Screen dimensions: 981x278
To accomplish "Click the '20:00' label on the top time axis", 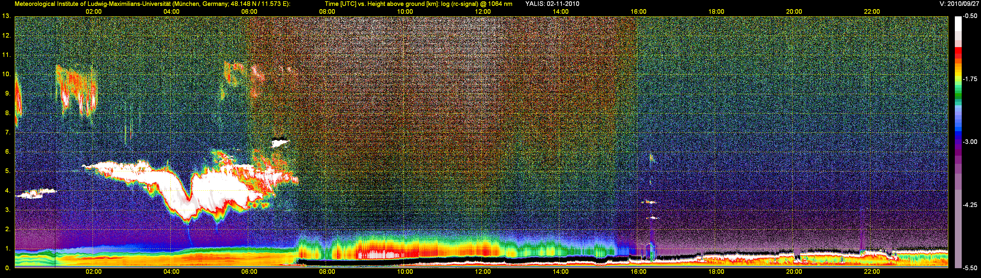I will tap(794, 12).
